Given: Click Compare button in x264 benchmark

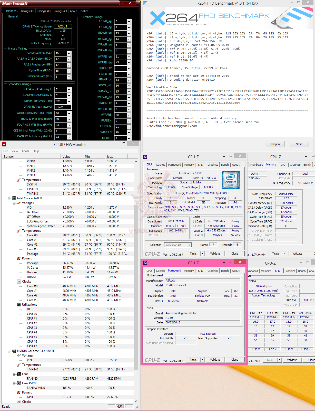Looking at the screenshot, I should (x=275, y=144).
